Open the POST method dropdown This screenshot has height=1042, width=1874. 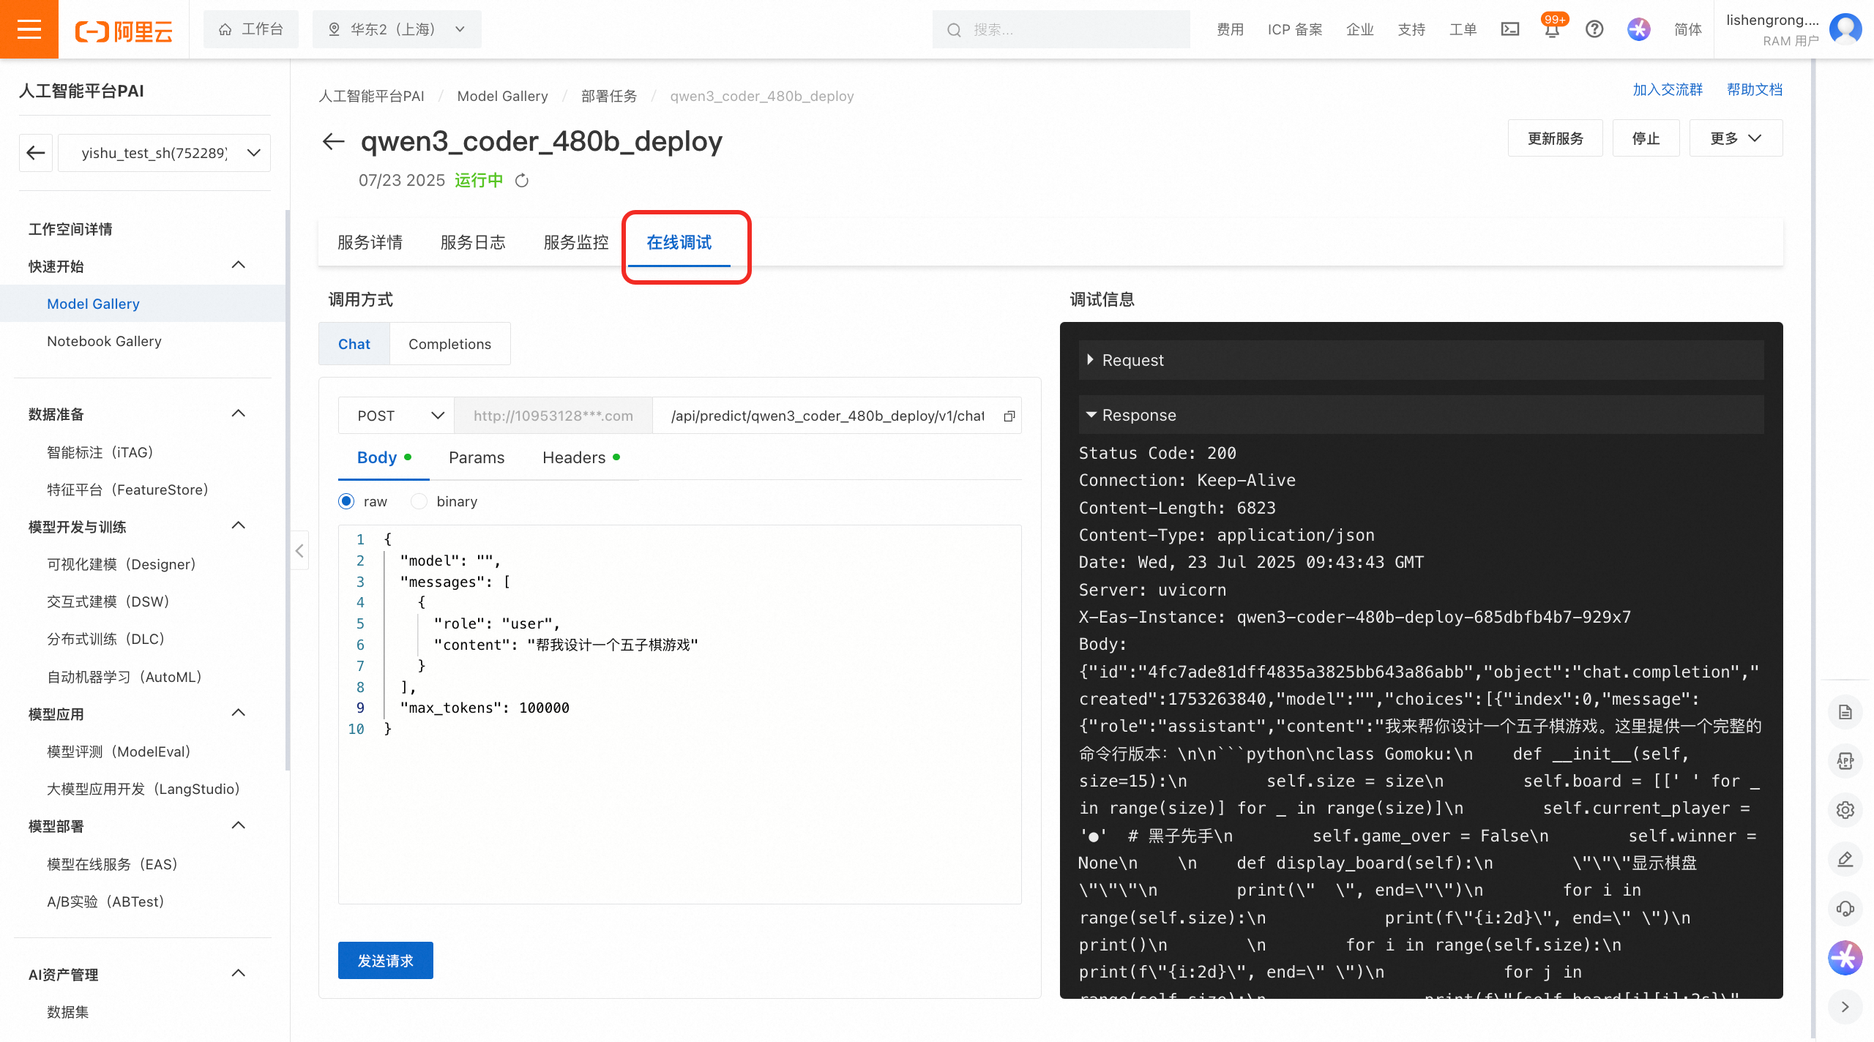(x=396, y=416)
